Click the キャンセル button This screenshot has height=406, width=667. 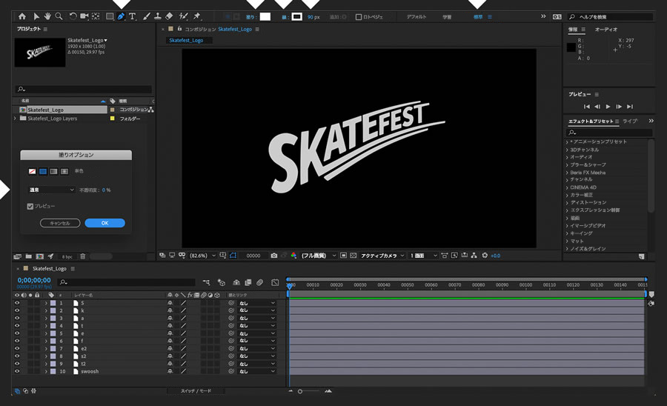click(60, 223)
